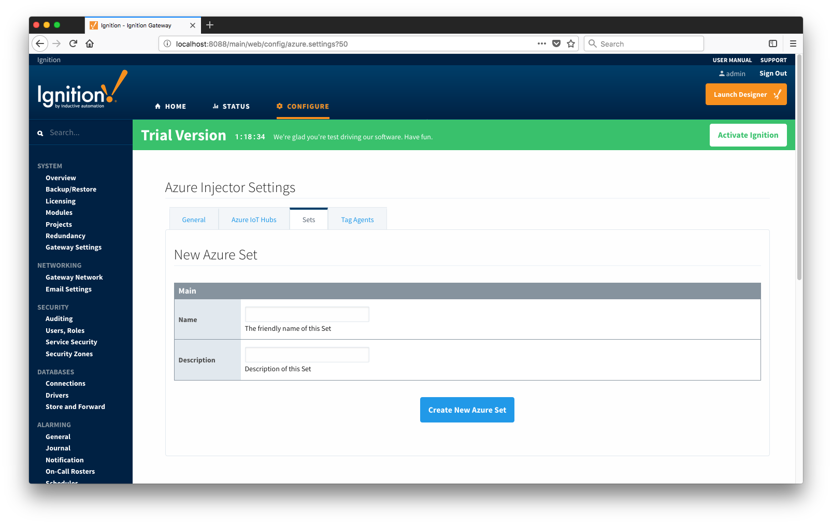Bookmark this page with the star icon

[x=571, y=43]
